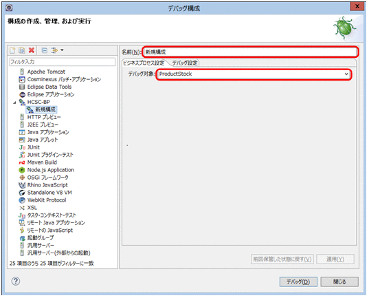The width and height of the screenshot is (369, 298).
Task: Click Java アプリケーション icon
Action: [22, 132]
